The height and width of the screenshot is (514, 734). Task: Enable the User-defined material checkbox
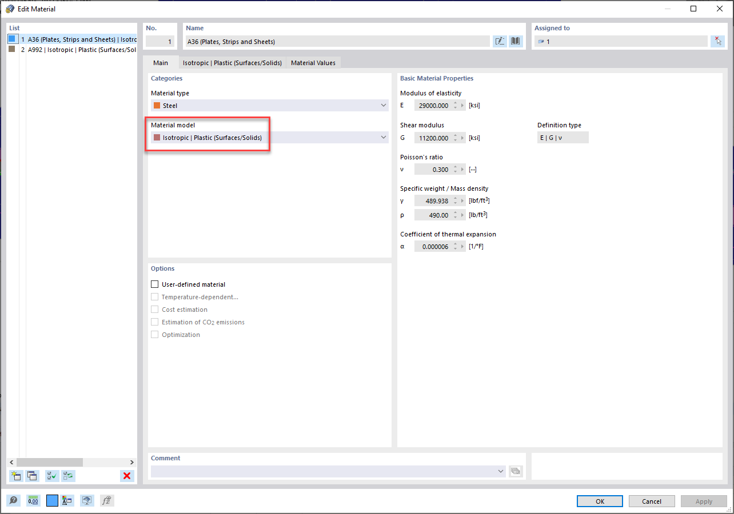154,284
